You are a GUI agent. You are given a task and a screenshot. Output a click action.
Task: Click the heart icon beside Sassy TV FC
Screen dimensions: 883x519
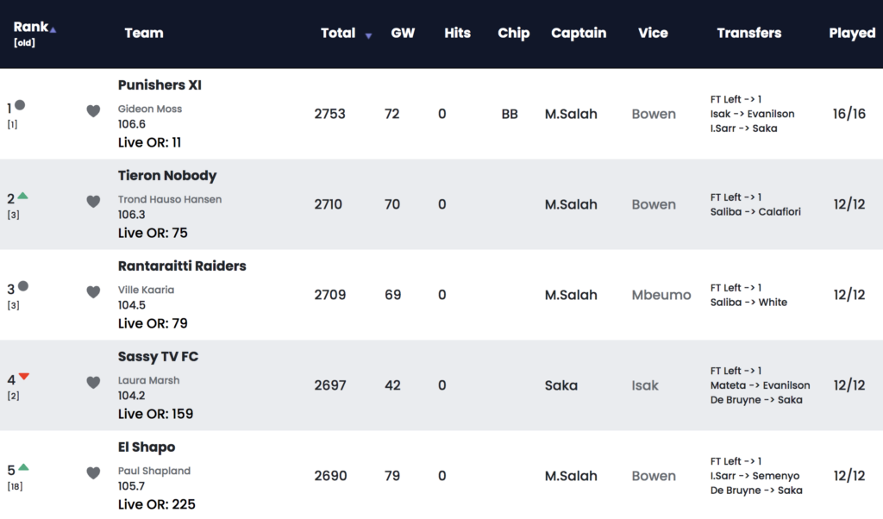pos(93,382)
